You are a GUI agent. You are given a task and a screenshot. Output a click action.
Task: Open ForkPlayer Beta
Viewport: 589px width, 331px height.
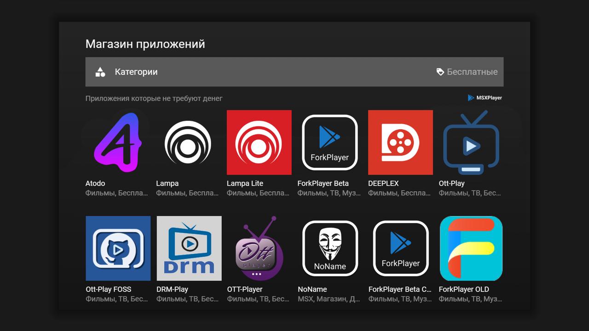point(329,143)
